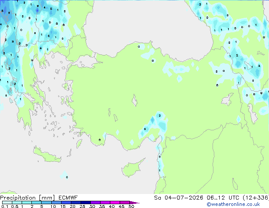Image resolution: width=269 pixels, height=208 pixels.
Task: Click the legend value label '0.1'
Action: click(5, 206)
